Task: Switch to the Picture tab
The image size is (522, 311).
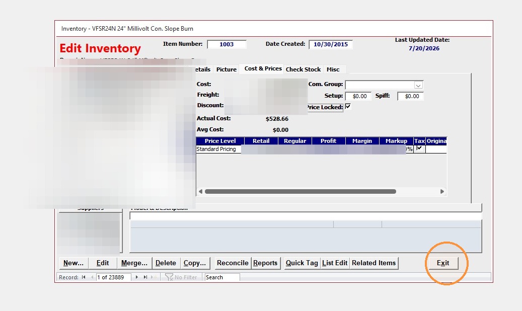Action: click(227, 69)
